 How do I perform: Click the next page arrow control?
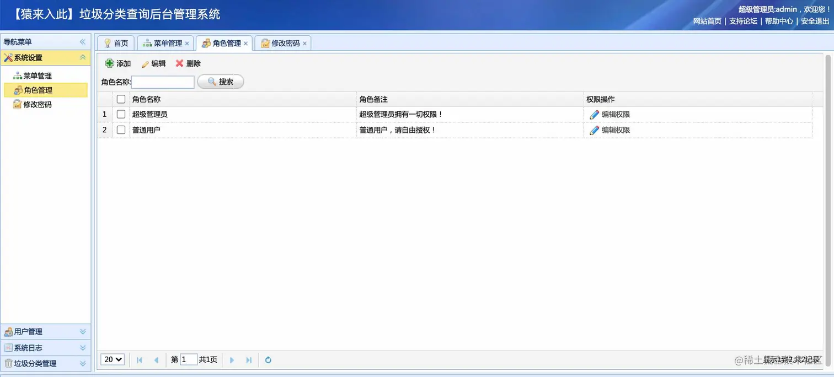pos(232,359)
